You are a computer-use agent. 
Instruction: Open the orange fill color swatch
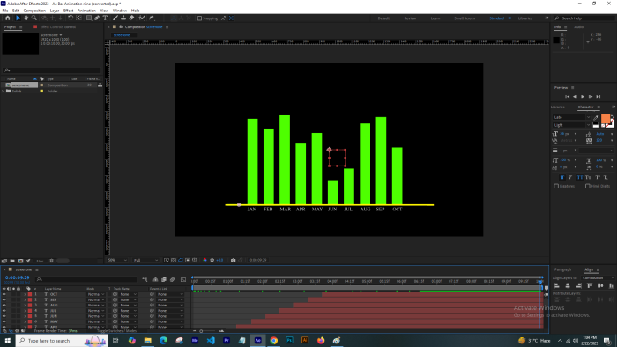pos(606,119)
